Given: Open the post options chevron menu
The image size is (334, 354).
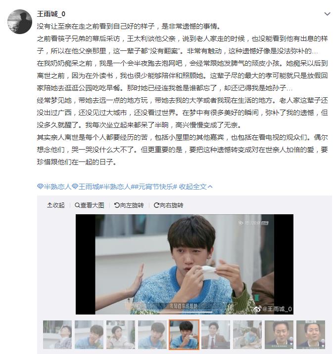Looking at the screenshot, I should 327,14.
